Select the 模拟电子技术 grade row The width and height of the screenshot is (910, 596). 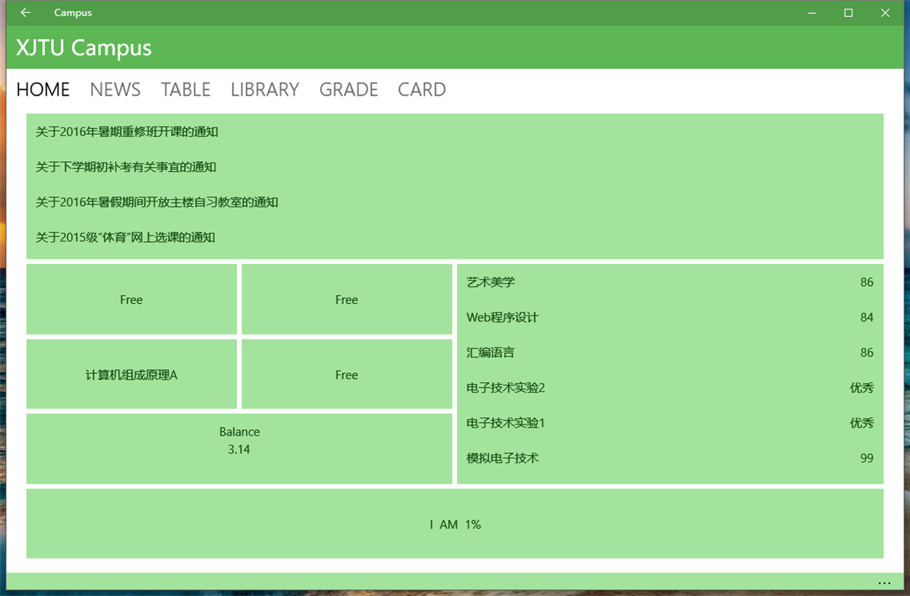pos(670,458)
